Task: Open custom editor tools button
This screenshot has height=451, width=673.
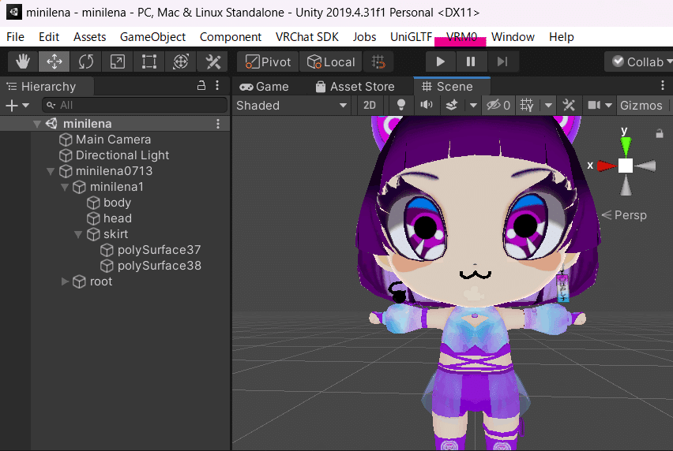Action: (212, 61)
